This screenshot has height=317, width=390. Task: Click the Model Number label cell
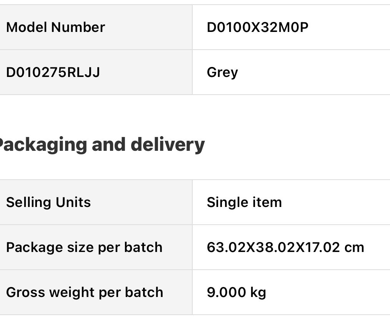56,27
